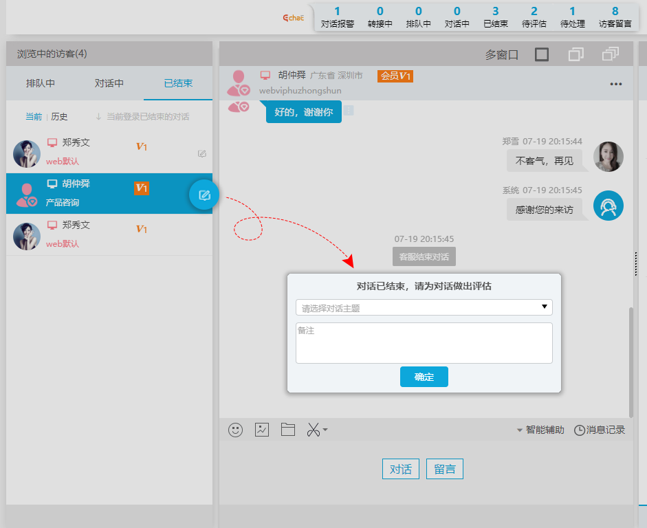Click the 确定 button
647x528 pixels.
[x=424, y=377]
